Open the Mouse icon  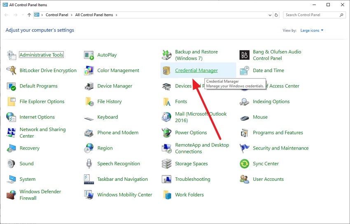click(245, 118)
